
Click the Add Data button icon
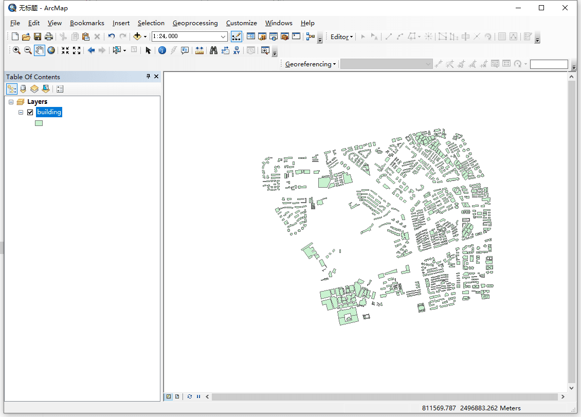137,37
